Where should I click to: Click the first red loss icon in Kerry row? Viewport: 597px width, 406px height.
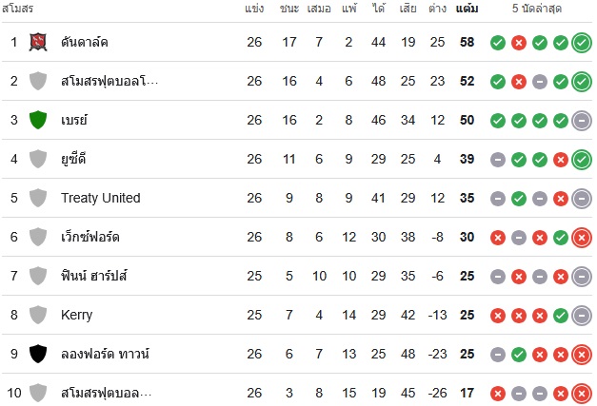(498, 316)
